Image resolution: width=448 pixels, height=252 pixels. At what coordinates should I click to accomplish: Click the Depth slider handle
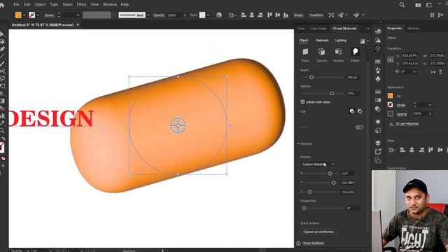[x=311, y=77]
